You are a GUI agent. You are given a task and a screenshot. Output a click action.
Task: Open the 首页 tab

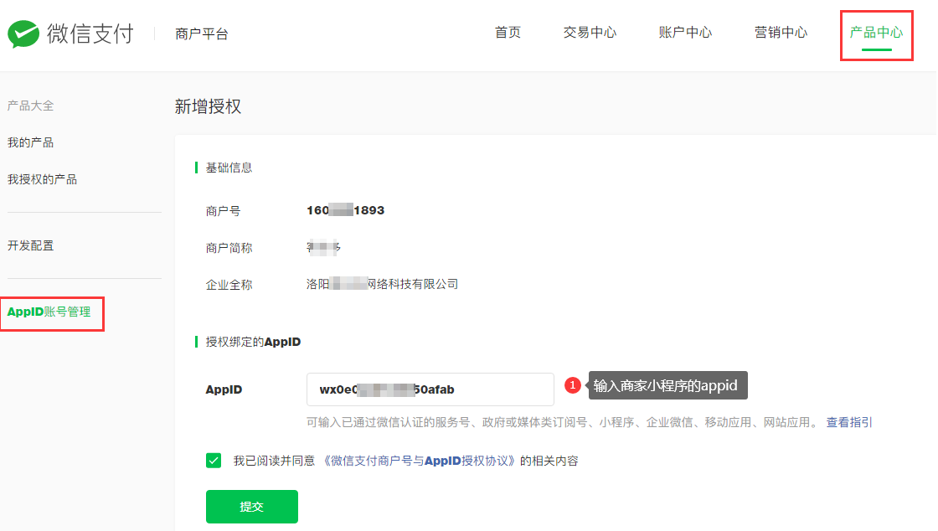[x=508, y=33]
